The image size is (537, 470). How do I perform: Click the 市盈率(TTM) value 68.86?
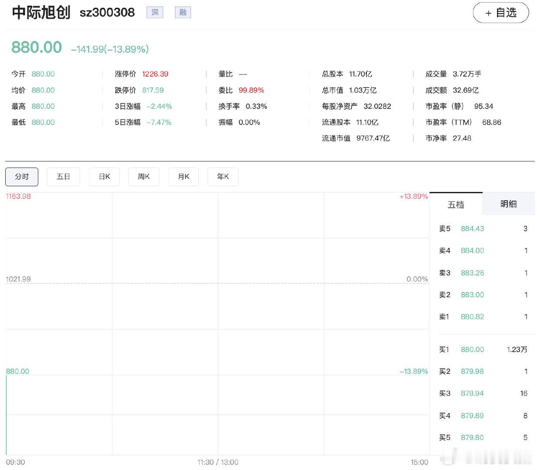[492, 122]
